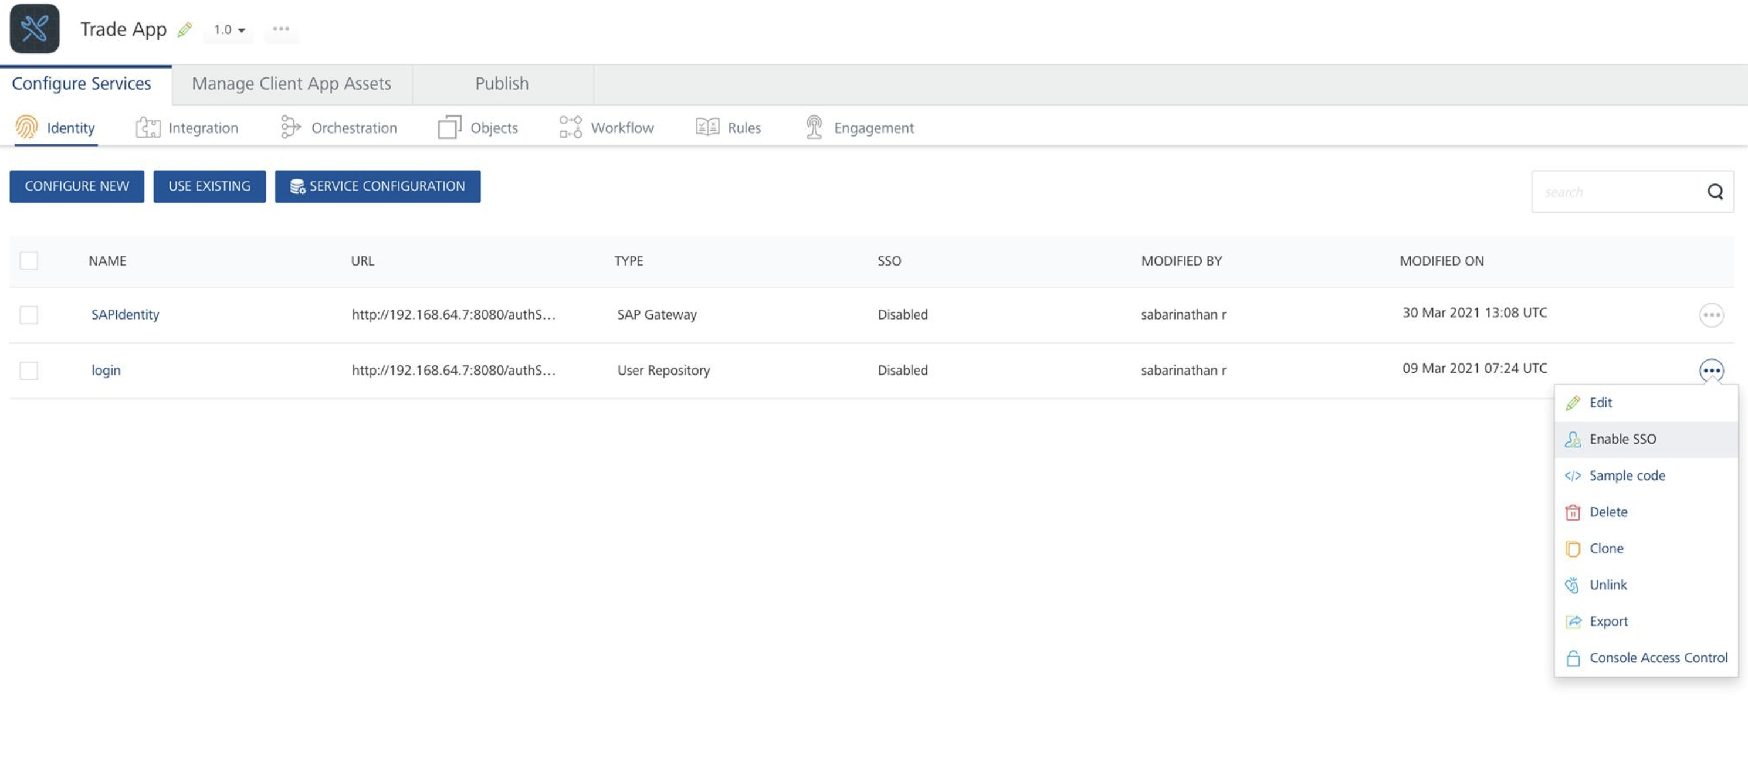The image size is (1748, 768).
Task: Switch to the Manage Client App Assets tab
Action: pos(291,83)
